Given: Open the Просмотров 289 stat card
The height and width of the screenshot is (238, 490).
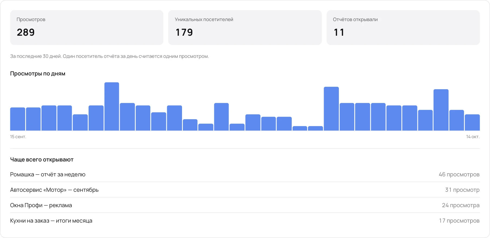Looking at the screenshot, I should 87,28.
